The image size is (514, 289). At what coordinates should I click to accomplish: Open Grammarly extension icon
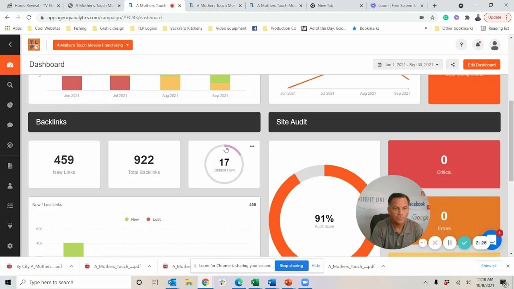[x=446, y=17]
